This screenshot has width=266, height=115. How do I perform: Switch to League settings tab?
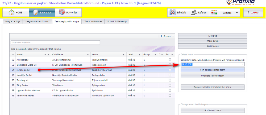point(13,22)
